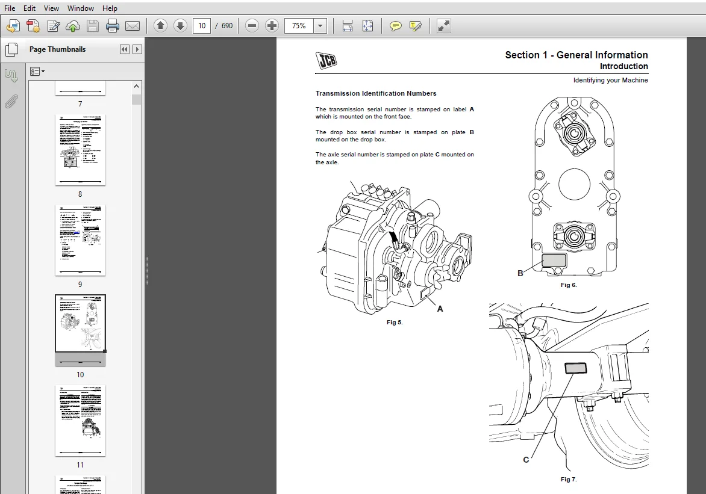This screenshot has height=494, width=706.
Task: Select page 10 thumbnail
Action: (x=80, y=330)
